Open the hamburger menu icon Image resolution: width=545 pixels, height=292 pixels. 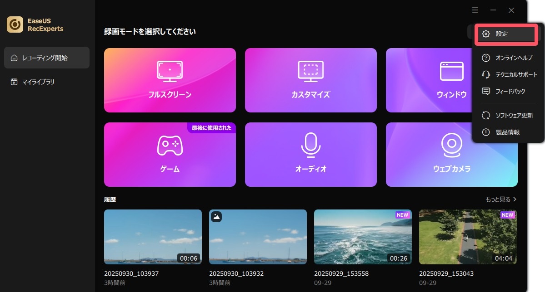(475, 10)
